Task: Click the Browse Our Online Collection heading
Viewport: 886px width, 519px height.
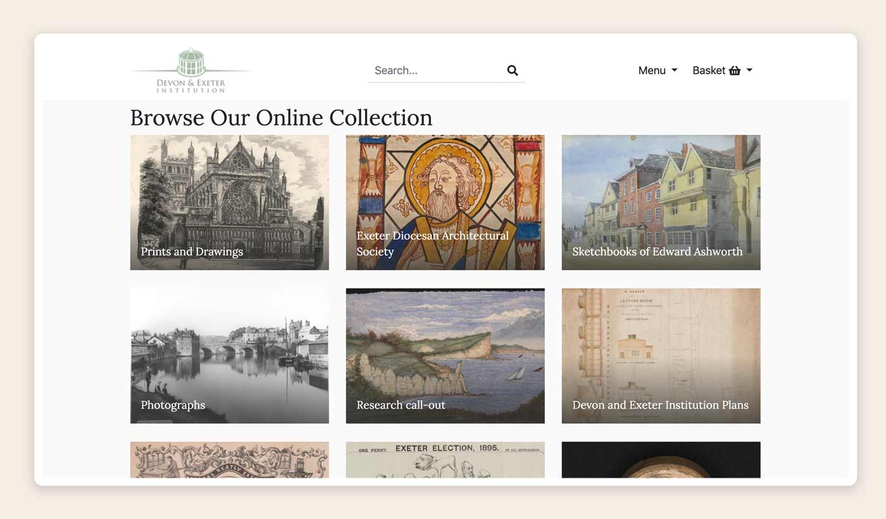Action: 281,118
